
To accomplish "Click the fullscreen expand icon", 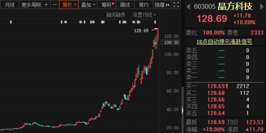I will pyautogui.click(x=176, y=5).
